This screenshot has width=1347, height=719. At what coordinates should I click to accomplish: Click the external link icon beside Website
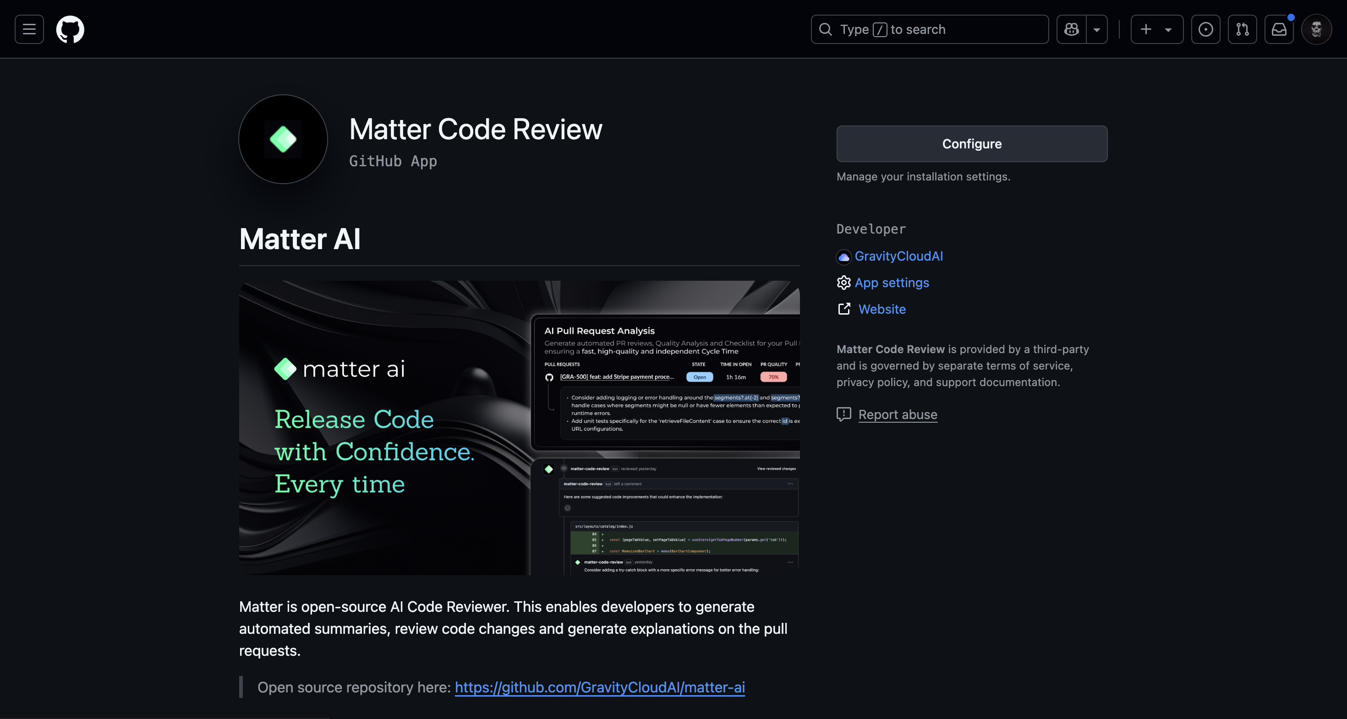point(843,309)
